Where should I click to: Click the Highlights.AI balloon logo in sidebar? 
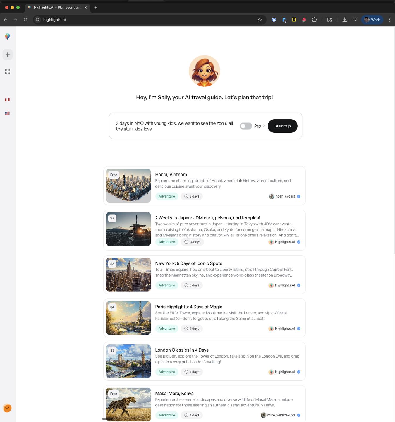7,36
